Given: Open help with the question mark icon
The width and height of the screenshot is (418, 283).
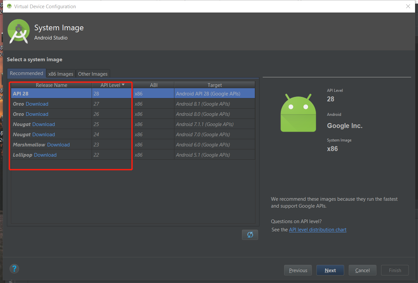Looking at the screenshot, I should 14,268.
